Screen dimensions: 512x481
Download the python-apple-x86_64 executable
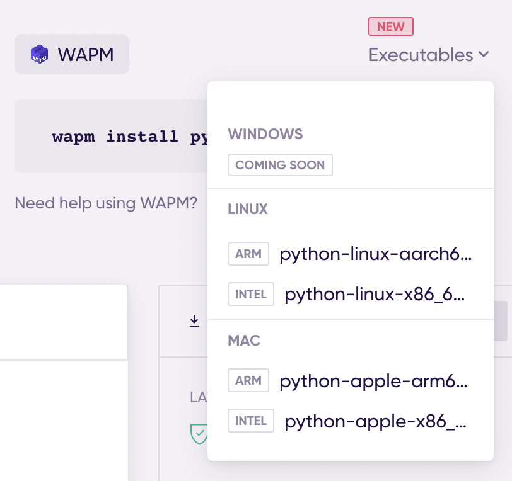(x=375, y=421)
